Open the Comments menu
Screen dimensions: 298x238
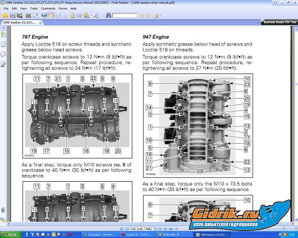click(48, 8)
